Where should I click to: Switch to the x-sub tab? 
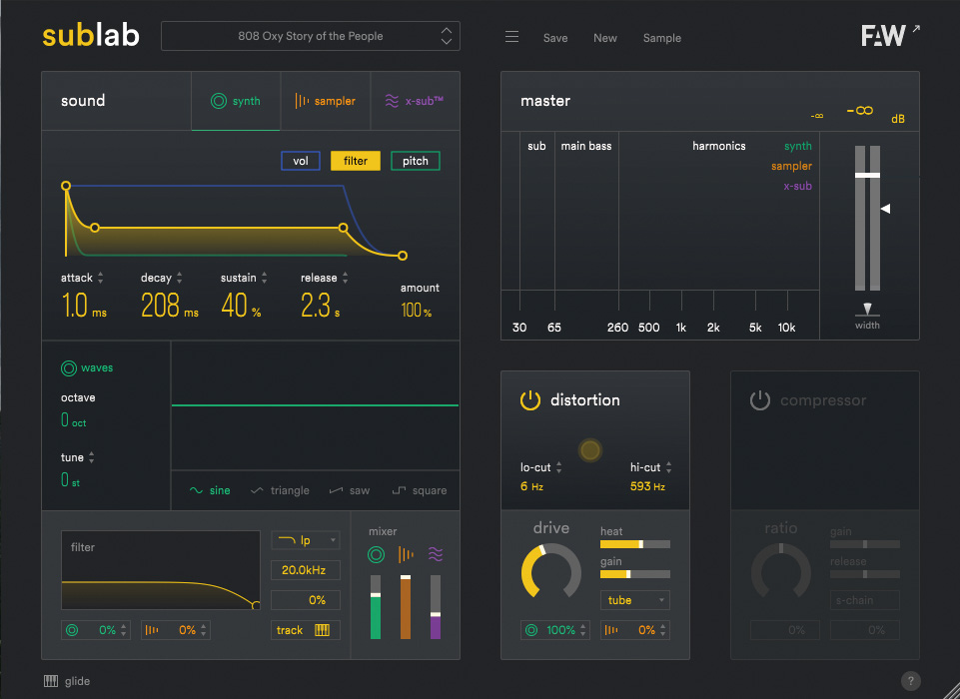[x=415, y=101]
